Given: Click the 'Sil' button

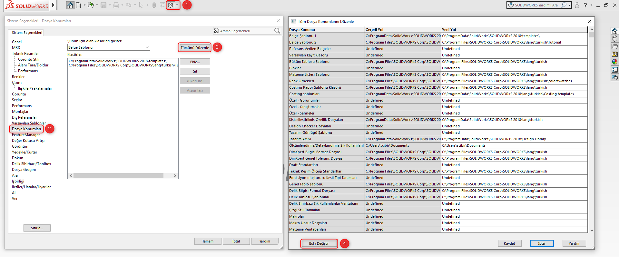Looking at the screenshot, I should point(195,71).
